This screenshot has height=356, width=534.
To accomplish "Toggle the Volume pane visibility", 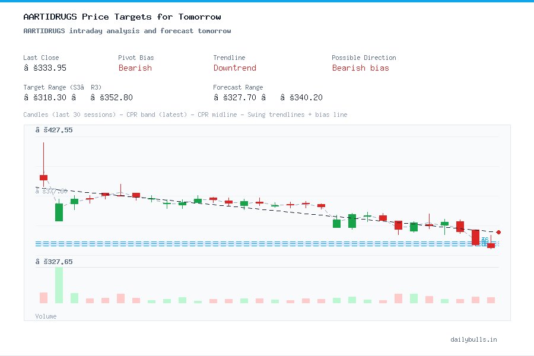I will [46, 316].
